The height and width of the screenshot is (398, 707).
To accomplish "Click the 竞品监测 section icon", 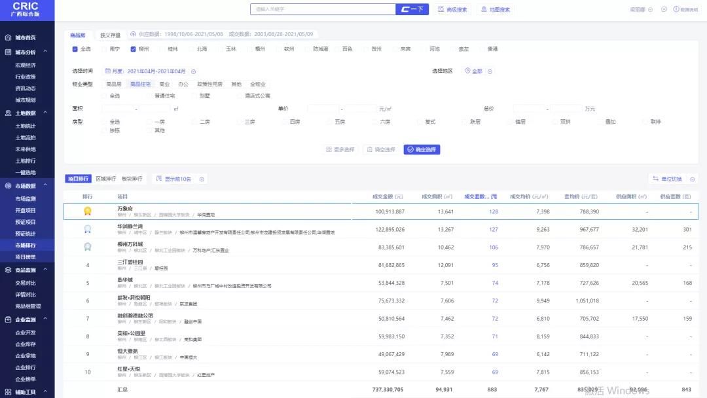I will click(x=8, y=270).
